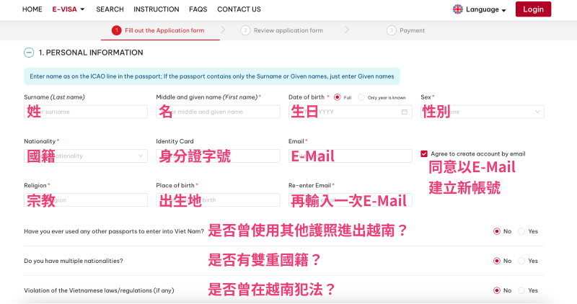Choose Yes for used other passports question

521,231
